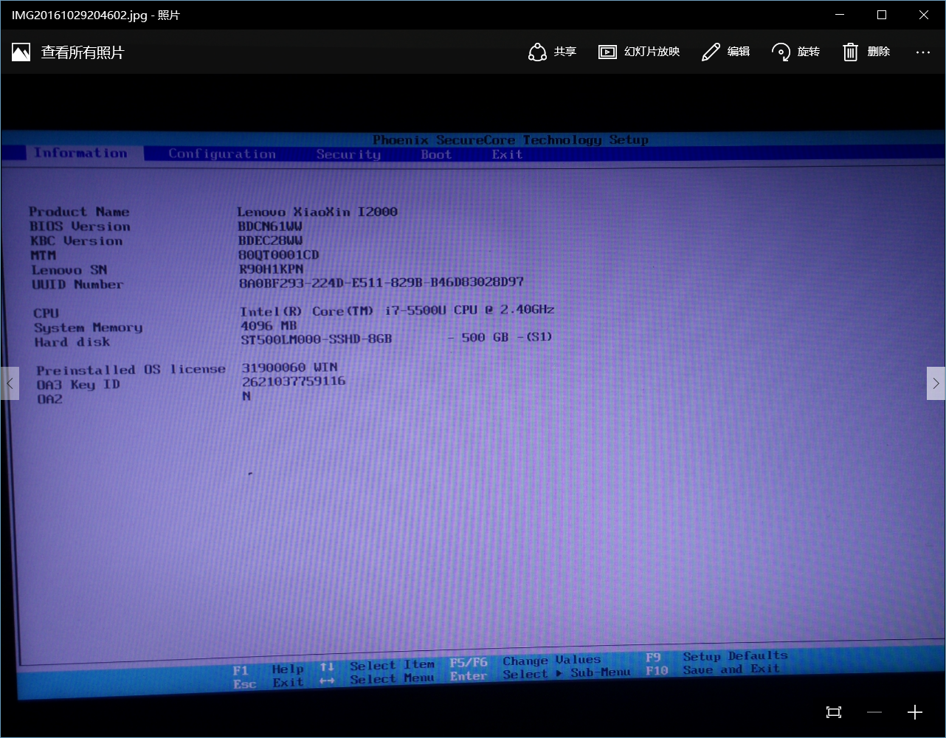This screenshot has width=946, height=738.
Task: Click the Intel Core i7-5500U CPU text
Action: tap(397, 311)
